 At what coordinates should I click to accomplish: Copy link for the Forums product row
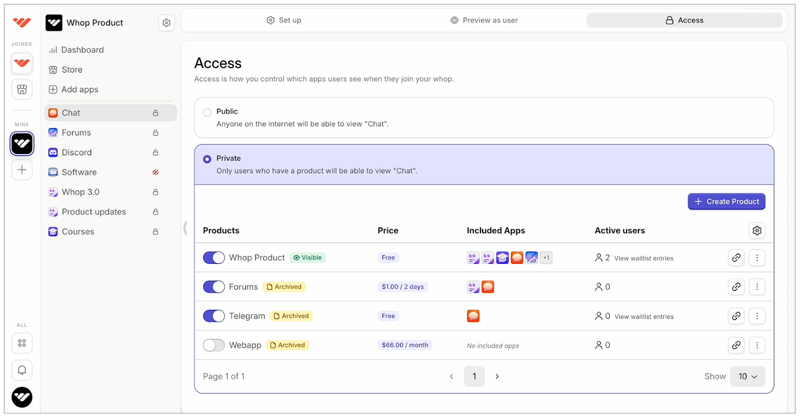(x=736, y=287)
